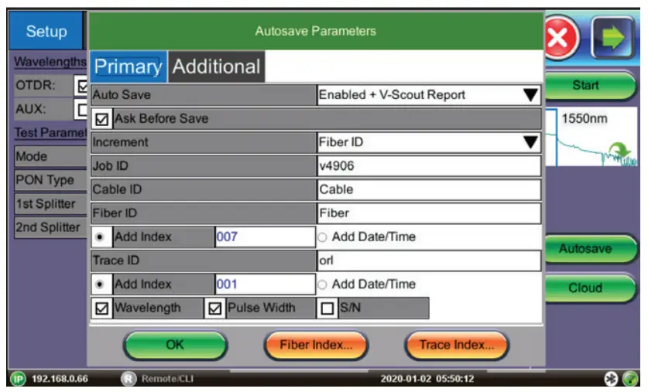This screenshot has height=392, width=648.
Task: Click the green status icon in bottom-right corner
Action: pos(631,379)
